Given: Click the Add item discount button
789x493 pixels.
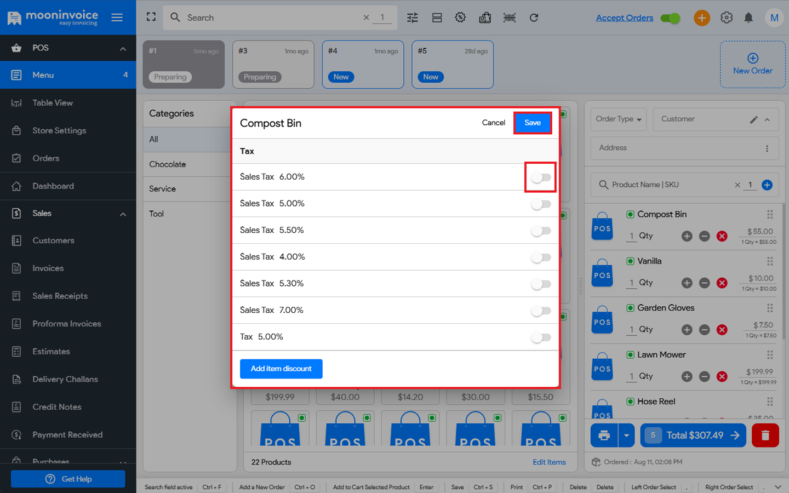Looking at the screenshot, I should coord(281,369).
